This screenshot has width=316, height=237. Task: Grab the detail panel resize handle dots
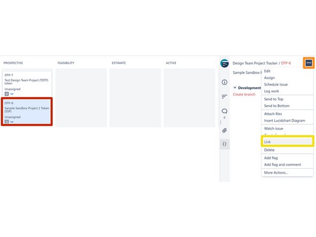(220, 122)
